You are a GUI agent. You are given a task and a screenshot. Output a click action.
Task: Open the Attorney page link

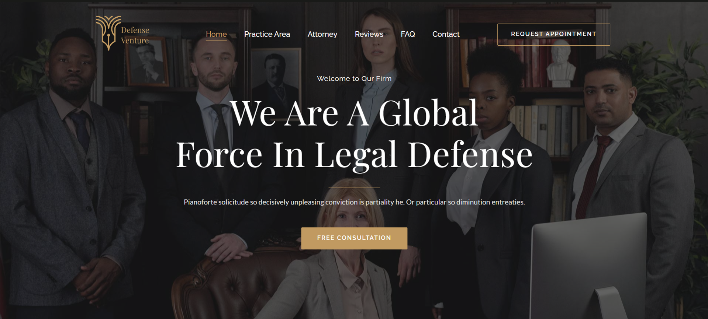point(322,34)
